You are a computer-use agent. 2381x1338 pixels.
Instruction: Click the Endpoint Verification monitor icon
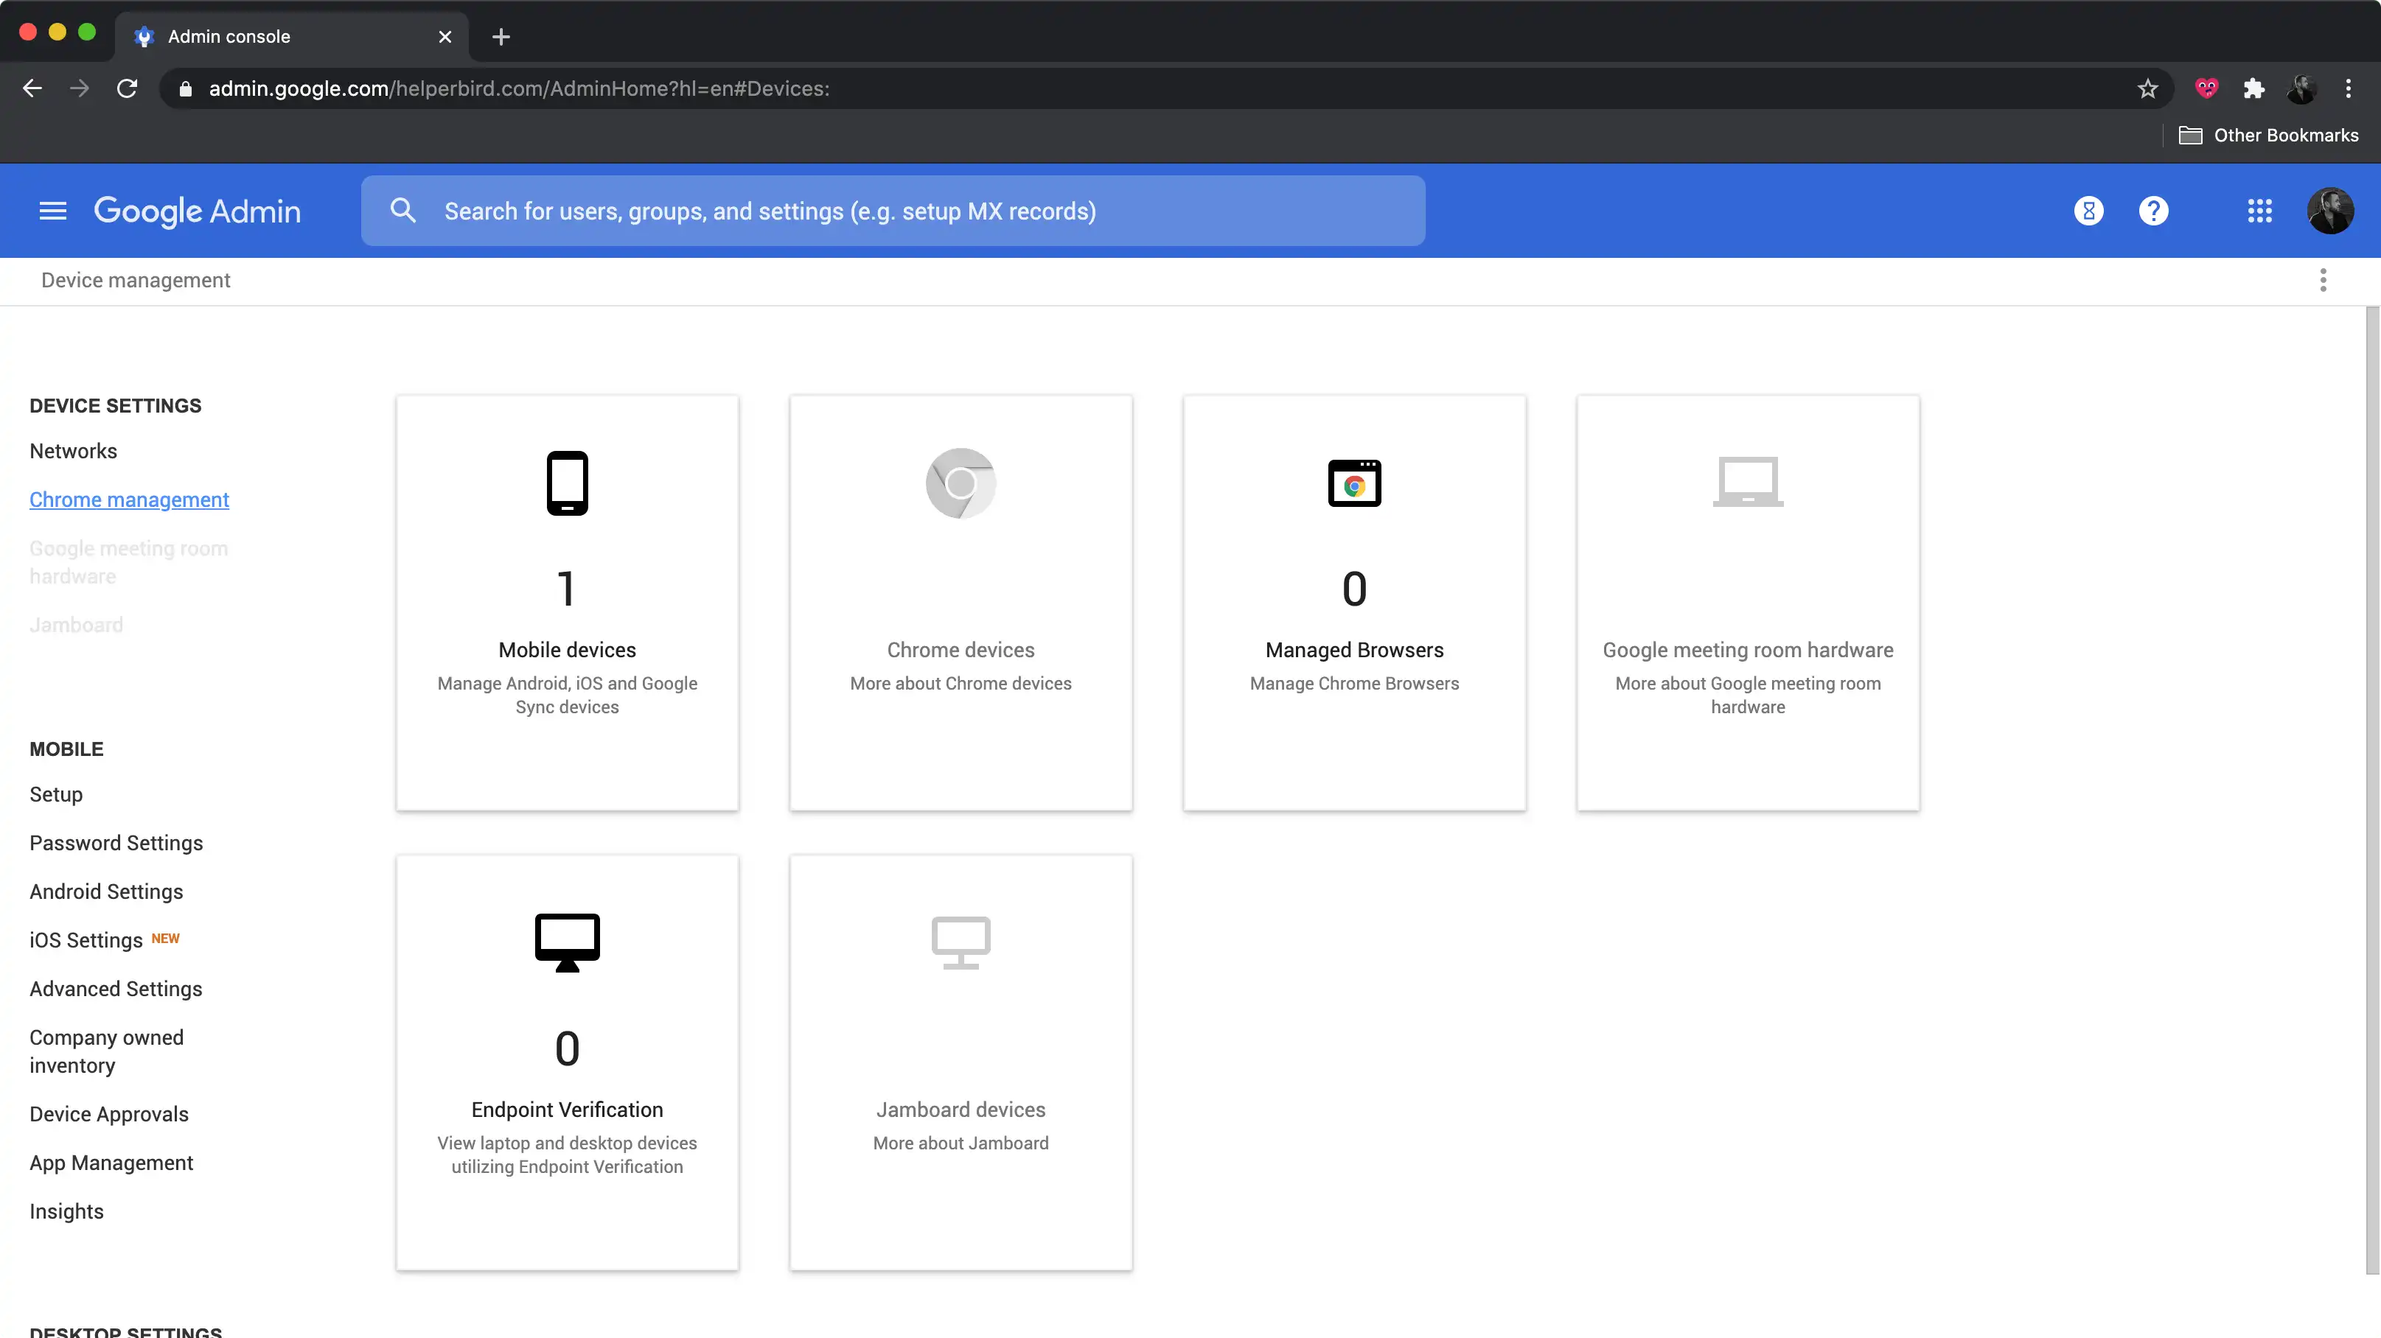(x=568, y=942)
